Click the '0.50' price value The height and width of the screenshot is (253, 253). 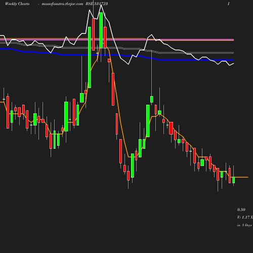pyautogui.click(x=241, y=209)
